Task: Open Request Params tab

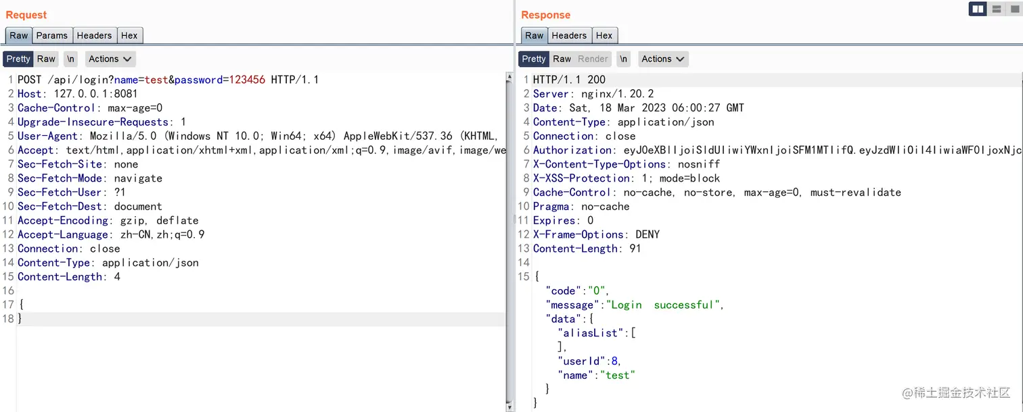Action: click(x=52, y=36)
